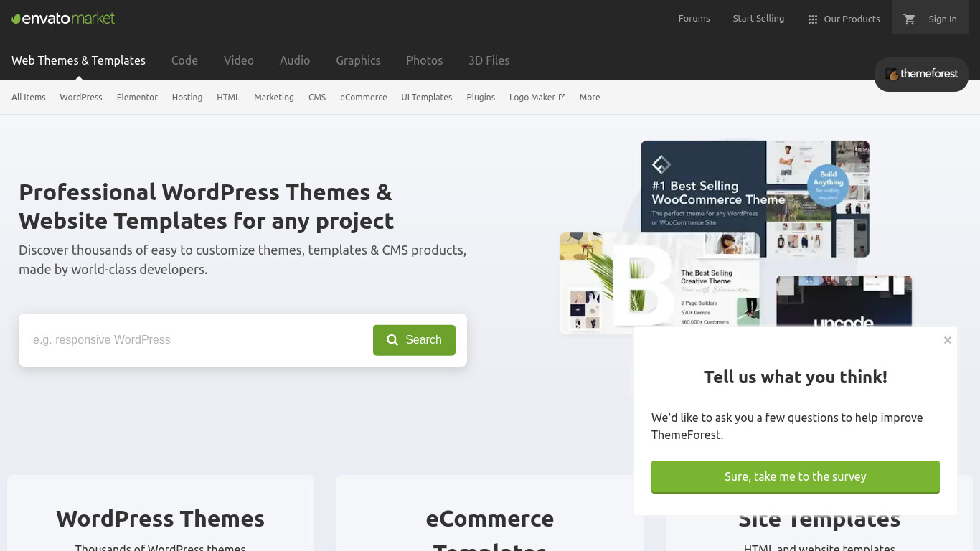Open the CMS submenu
Viewport: 980px width, 551px height.
(x=317, y=98)
